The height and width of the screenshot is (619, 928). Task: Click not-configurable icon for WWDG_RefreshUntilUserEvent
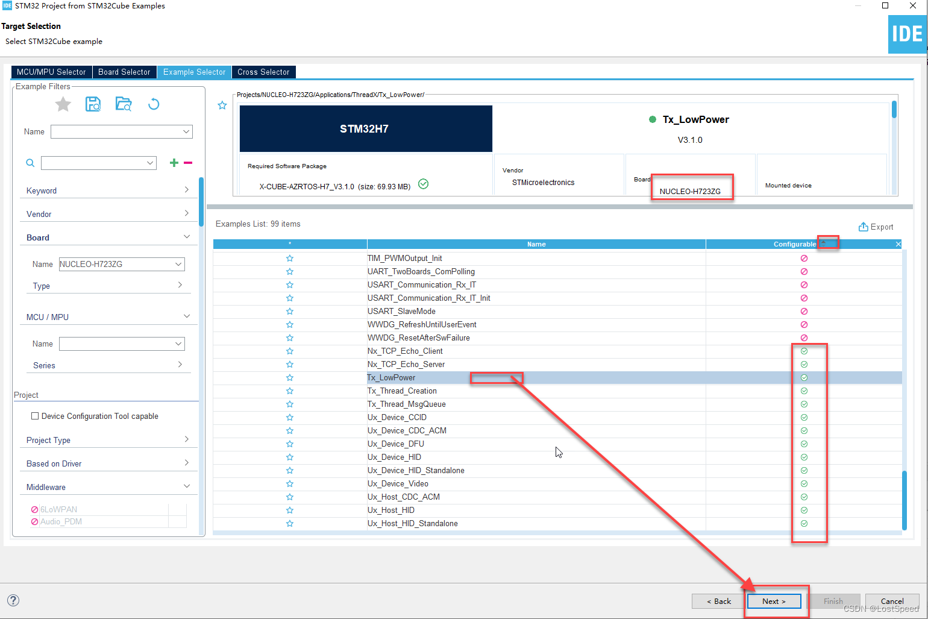[804, 324]
